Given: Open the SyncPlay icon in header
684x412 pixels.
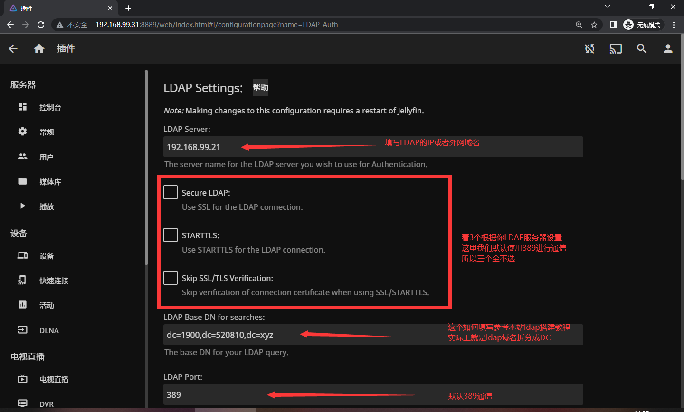Looking at the screenshot, I should point(589,48).
